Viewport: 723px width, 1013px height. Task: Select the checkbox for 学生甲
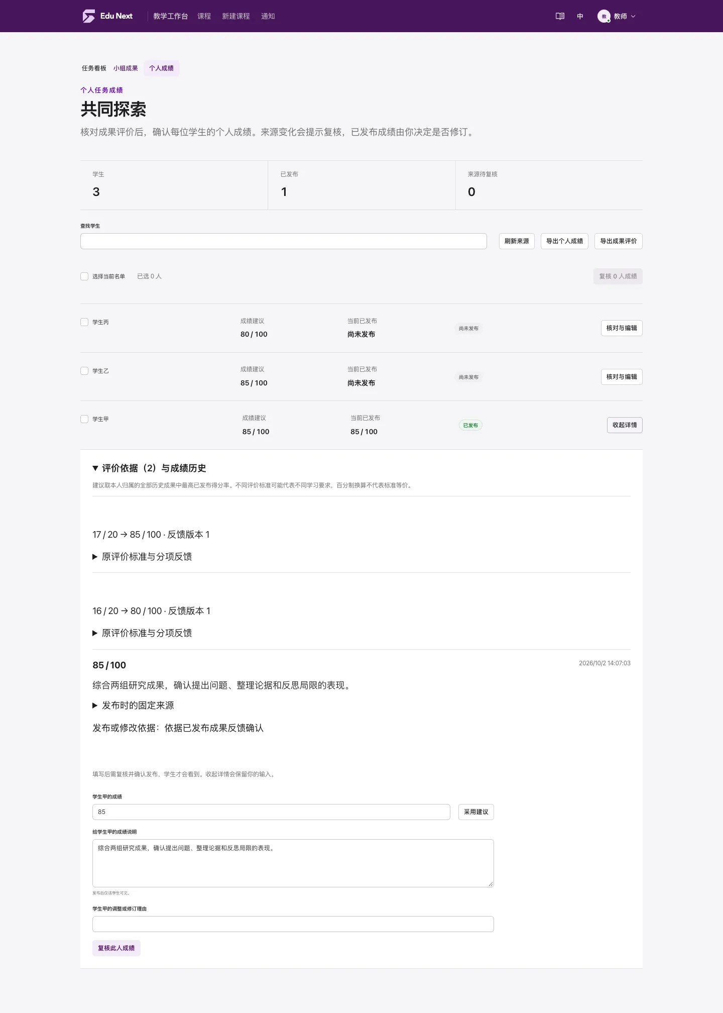84,419
